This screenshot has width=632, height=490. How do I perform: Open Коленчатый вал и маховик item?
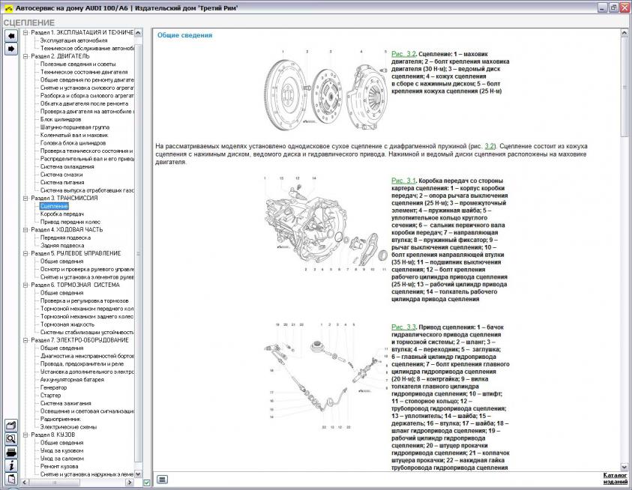(x=74, y=136)
